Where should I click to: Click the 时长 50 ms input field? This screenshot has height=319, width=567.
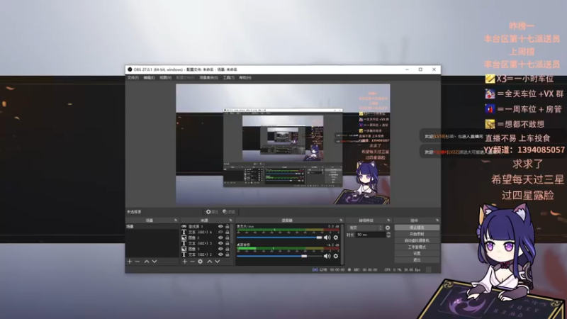pos(370,235)
